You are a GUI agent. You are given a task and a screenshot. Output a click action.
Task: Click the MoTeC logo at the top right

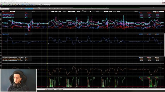[x=163, y=3]
